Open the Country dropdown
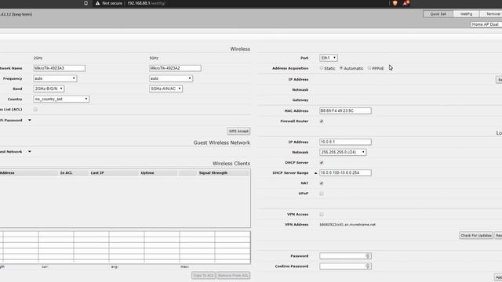 (61, 99)
